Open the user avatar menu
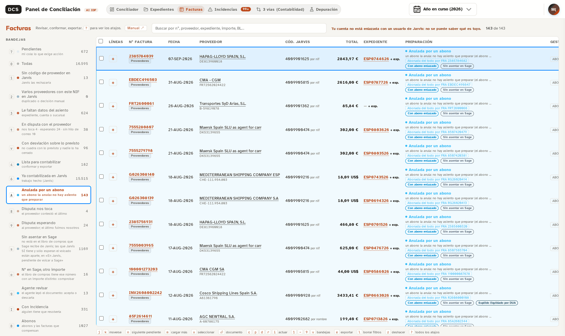This screenshot has width=565, height=336. click(554, 9)
